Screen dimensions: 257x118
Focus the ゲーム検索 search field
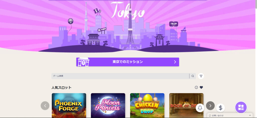point(120,76)
